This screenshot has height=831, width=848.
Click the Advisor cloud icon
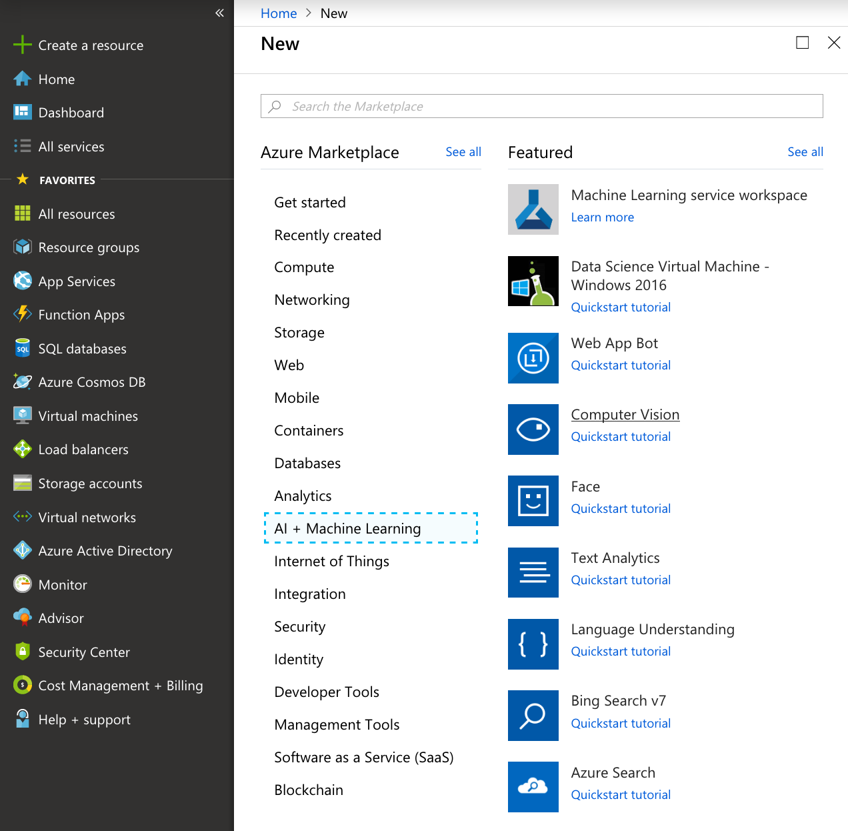pyautogui.click(x=23, y=618)
